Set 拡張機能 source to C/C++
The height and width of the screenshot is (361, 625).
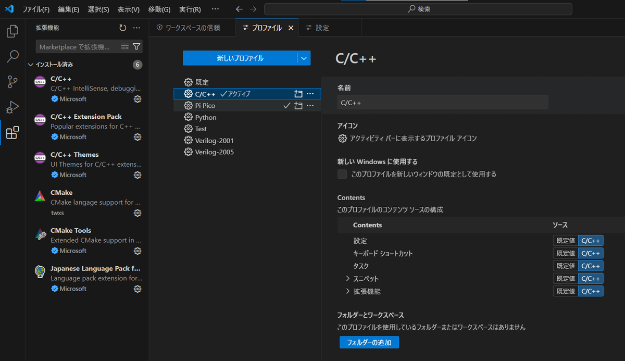tap(591, 291)
